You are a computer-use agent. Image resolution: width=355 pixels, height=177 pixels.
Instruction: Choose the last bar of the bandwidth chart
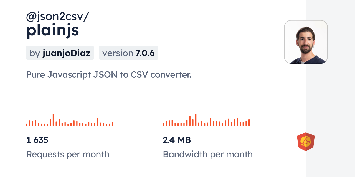coord(249,123)
